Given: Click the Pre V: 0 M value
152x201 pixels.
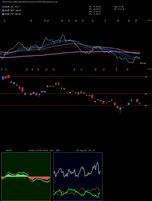Looking at the screenshot, I should pos(119,9).
